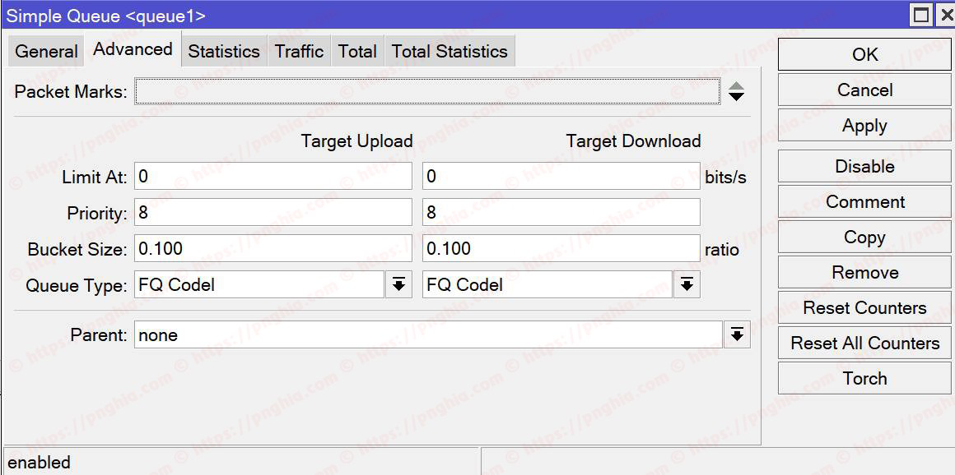Image resolution: width=955 pixels, height=475 pixels.
Task: Open the Total Statistics tab
Action: [450, 51]
